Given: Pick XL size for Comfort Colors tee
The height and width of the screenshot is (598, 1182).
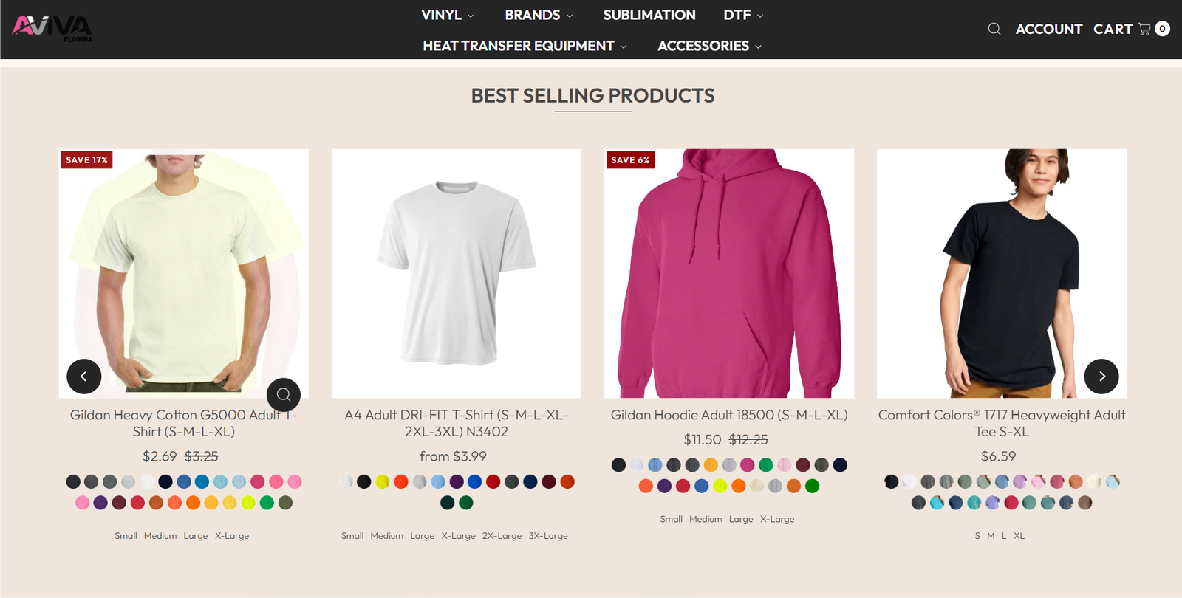Looking at the screenshot, I should coord(1019,536).
